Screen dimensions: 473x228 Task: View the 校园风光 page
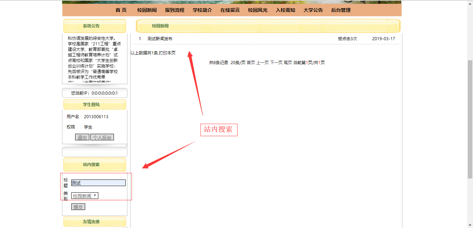[258, 10]
